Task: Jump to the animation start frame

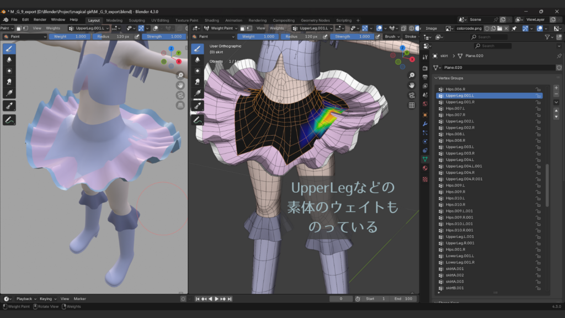Action: 198,299
